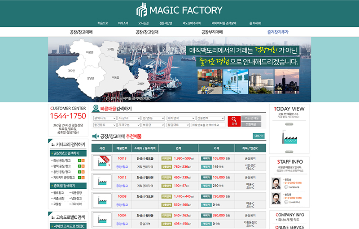Click 회사소개 및 약도 link
The width and height of the screenshot is (359, 229).
point(289,220)
